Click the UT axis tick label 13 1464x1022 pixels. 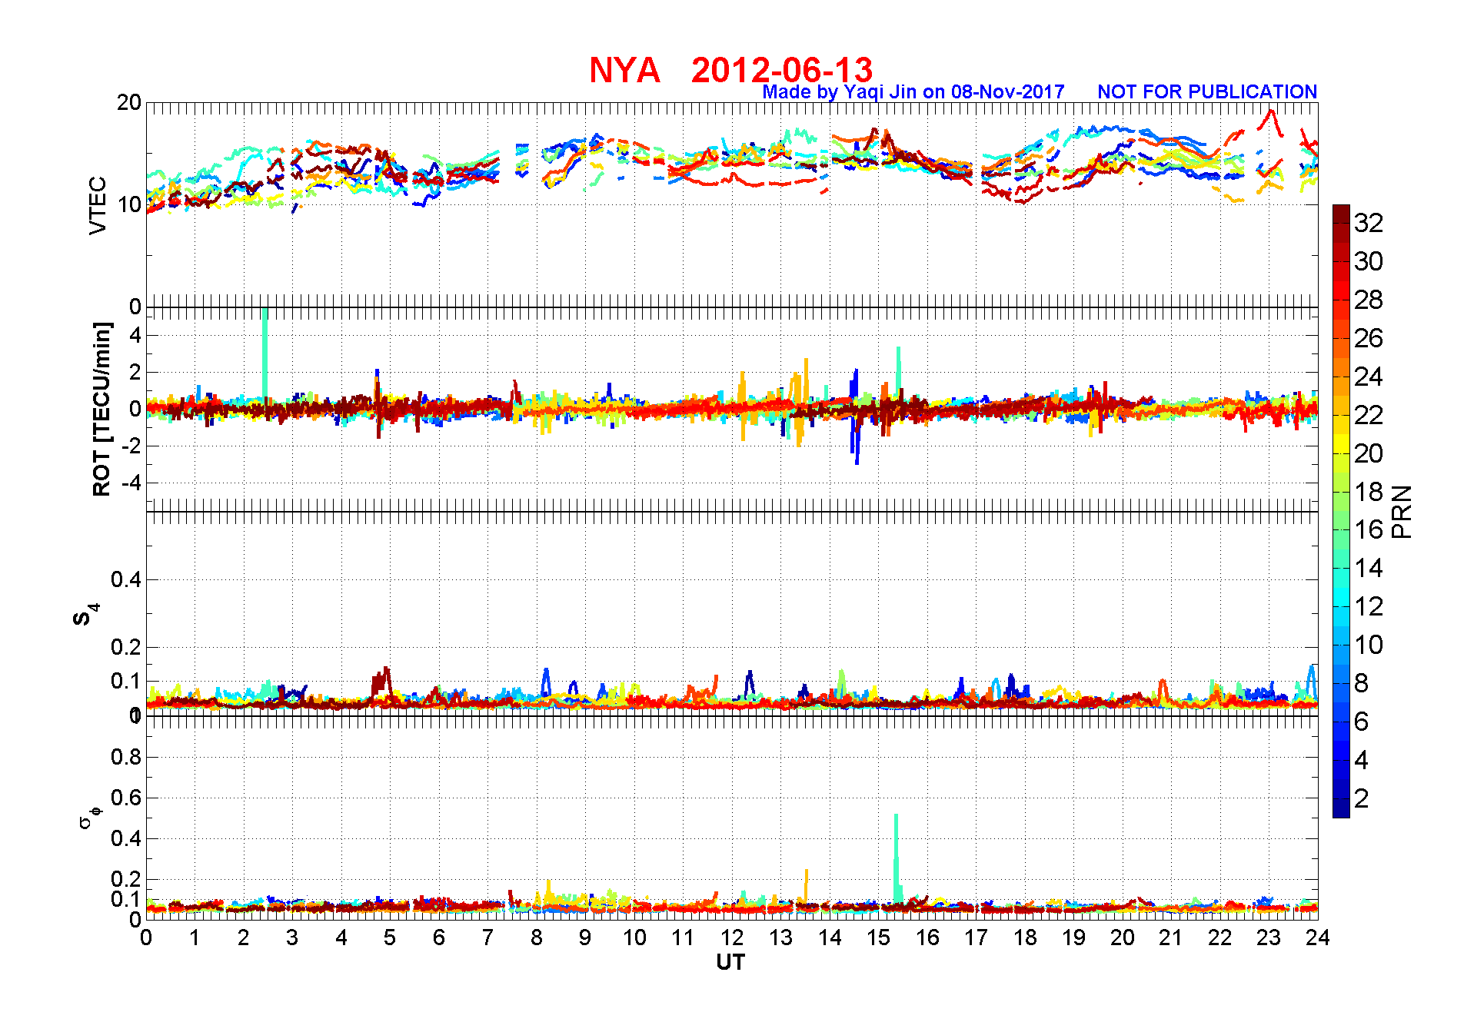[x=780, y=937]
